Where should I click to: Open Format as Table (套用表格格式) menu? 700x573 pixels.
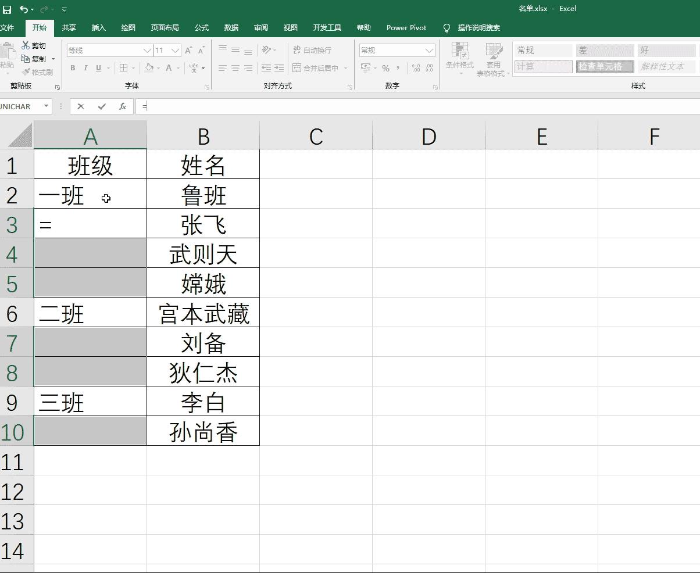pos(494,60)
